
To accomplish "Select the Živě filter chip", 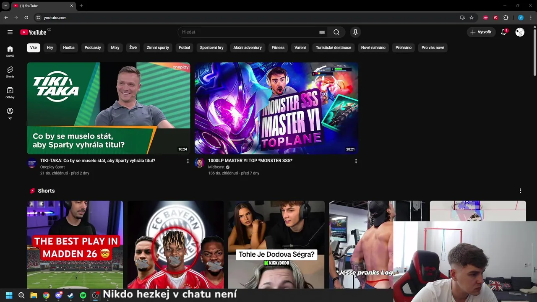I will tap(133, 47).
